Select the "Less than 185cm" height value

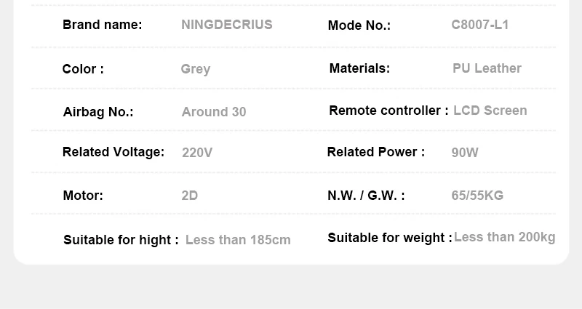238,240
